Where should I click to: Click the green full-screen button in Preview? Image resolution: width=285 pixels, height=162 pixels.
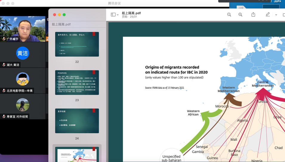click(x=64, y=15)
